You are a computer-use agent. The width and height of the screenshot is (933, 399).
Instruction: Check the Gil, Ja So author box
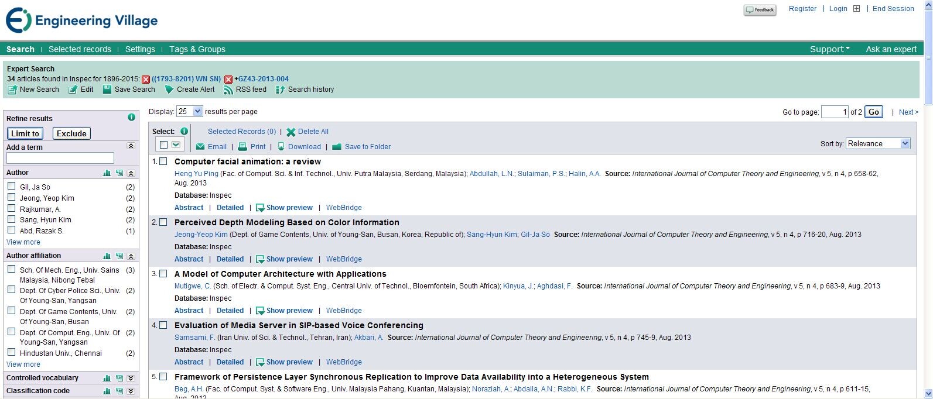(x=11, y=186)
